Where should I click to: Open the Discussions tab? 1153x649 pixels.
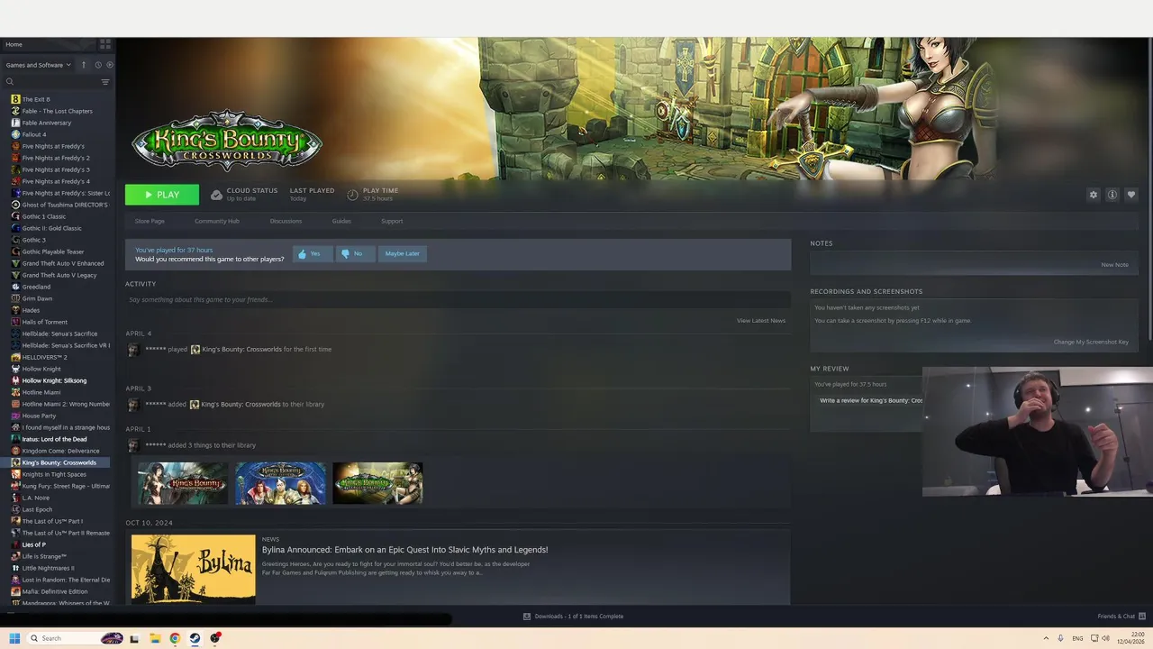pyautogui.click(x=286, y=221)
